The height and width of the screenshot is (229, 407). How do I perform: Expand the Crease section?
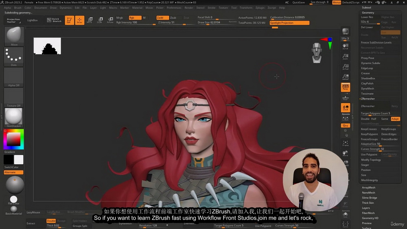click(x=365, y=73)
